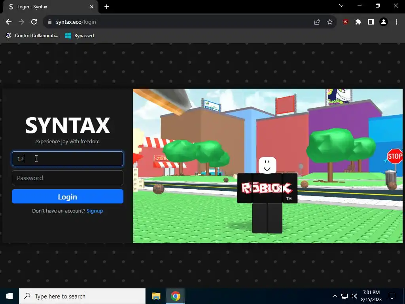Focus the username field containing 12
Viewport: 405px width, 304px height.
point(67,159)
